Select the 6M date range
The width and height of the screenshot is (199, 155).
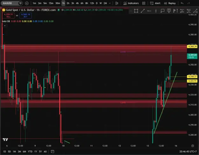25,152
